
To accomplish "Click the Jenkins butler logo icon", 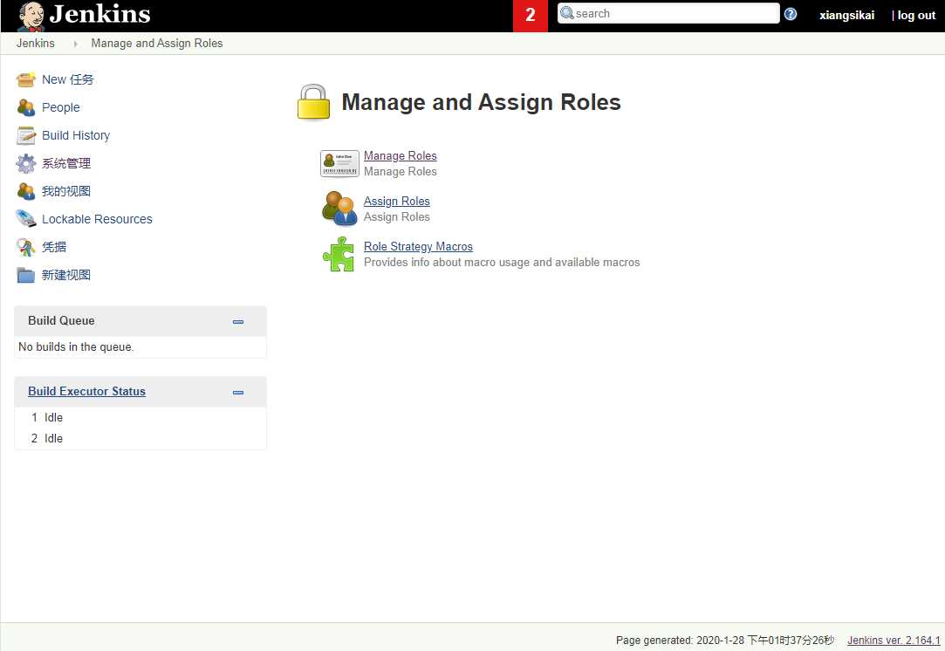I will 31,17.
